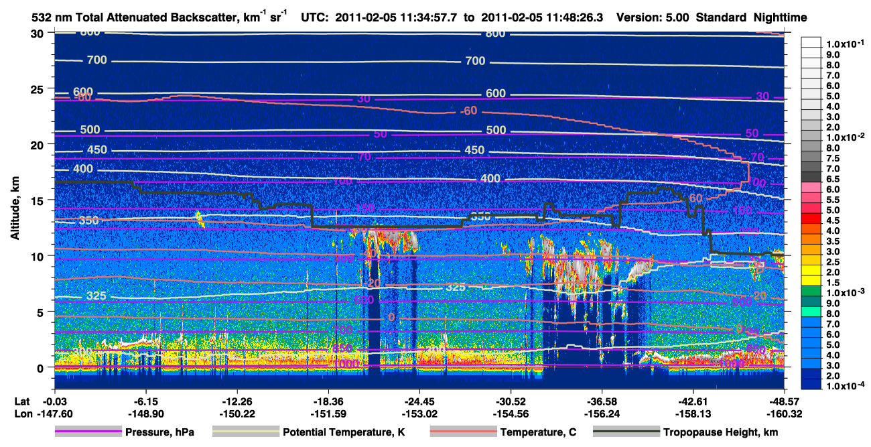Click the 'Altitude, km' axis label

point(15,208)
